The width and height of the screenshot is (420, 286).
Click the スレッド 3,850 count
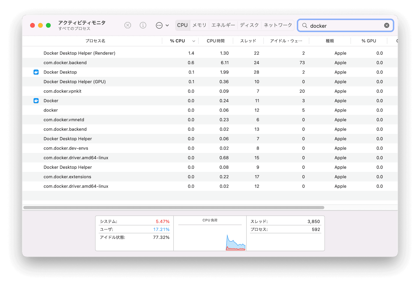pos(314,221)
